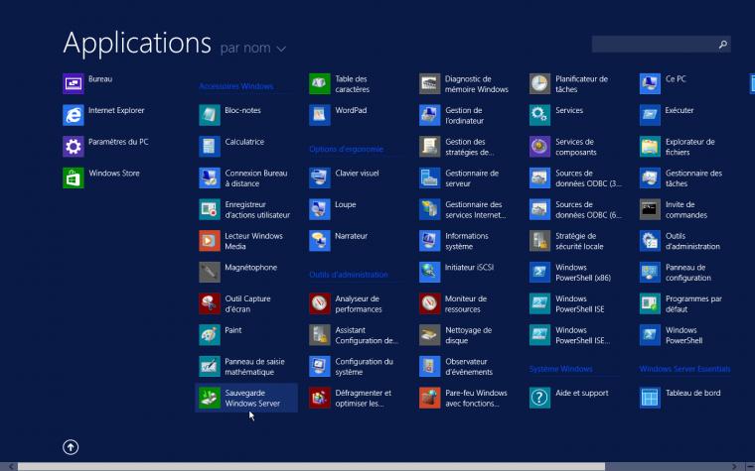
Task: Launch Internet Explorer
Action: click(x=74, y=115)
